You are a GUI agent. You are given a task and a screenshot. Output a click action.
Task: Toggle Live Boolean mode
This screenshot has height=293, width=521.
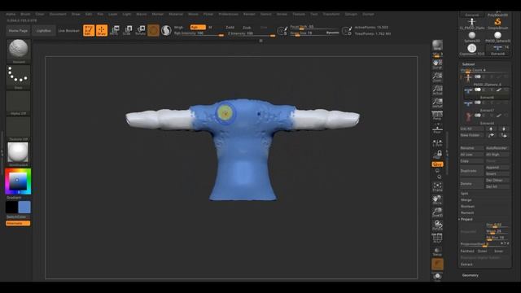[x=68, y=31]
